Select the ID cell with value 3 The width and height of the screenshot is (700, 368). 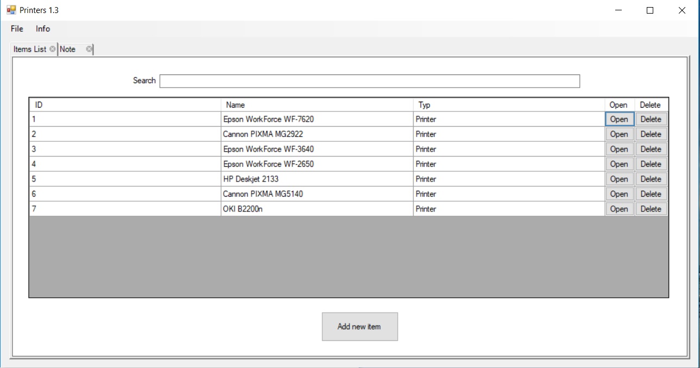125,149
